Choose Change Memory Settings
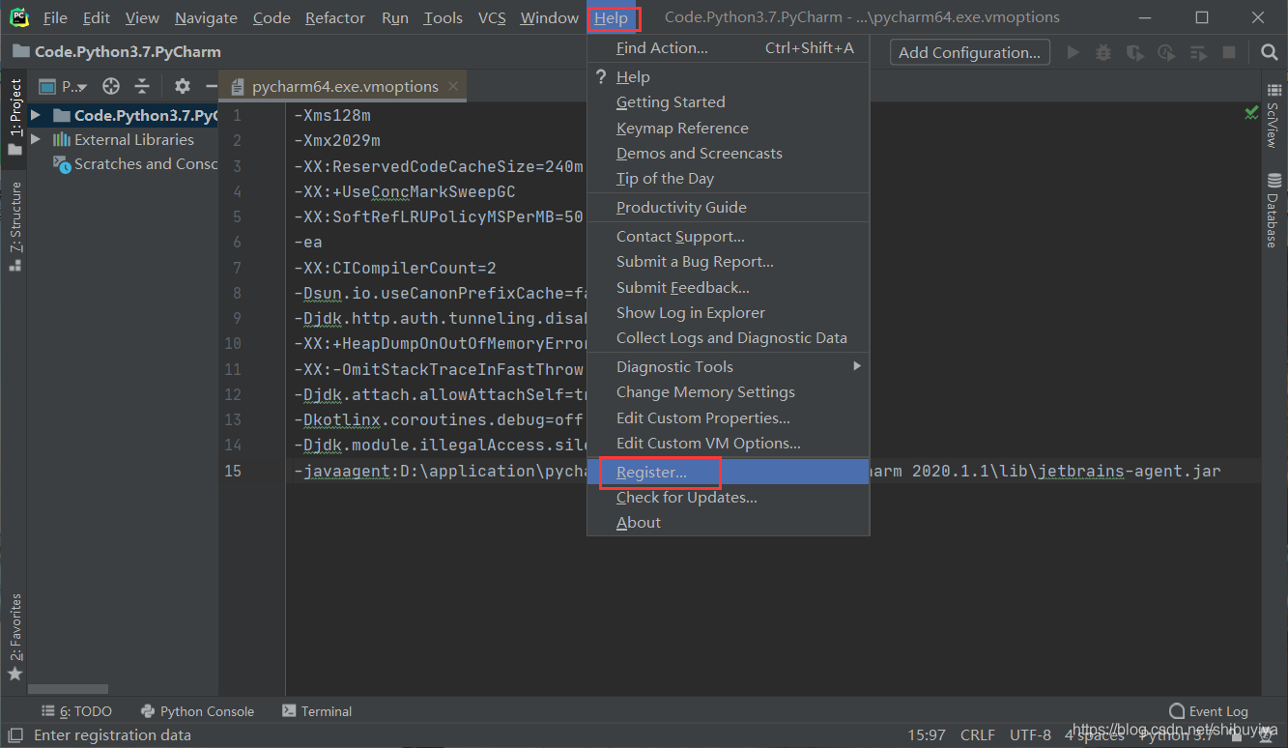The height and width of the screenshot is (748, 1288). (729, 392)
